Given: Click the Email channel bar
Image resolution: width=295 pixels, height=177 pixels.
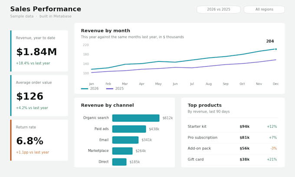Looking at the screenshot, I should 125,140.
